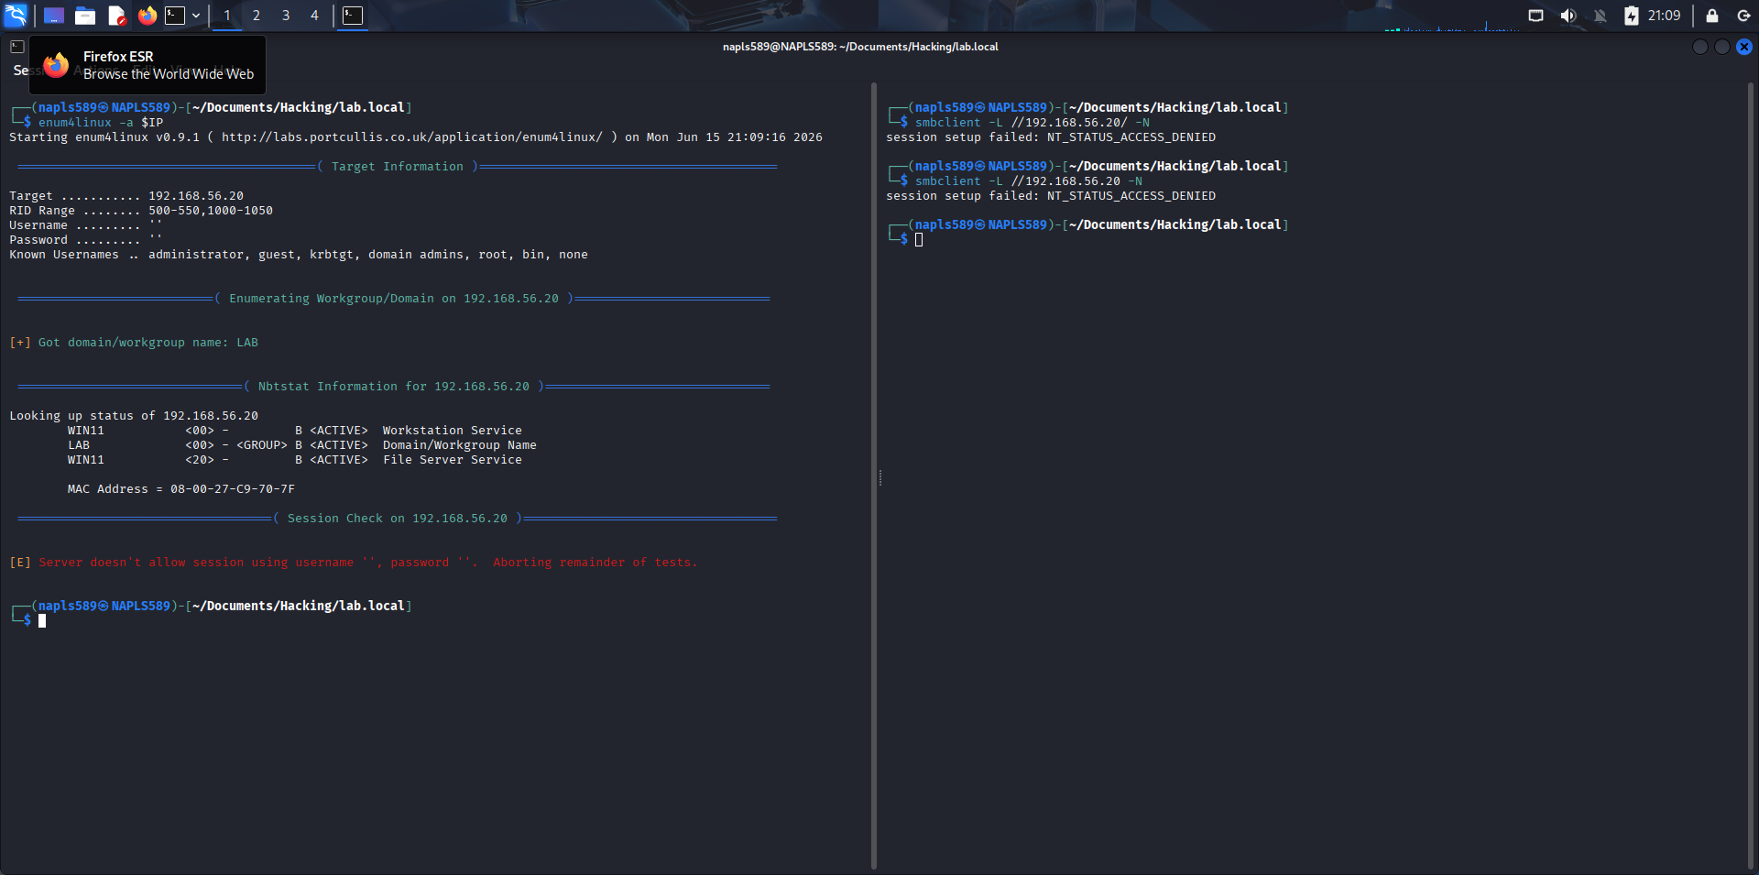Image resolution: width=1759 pixels, height=875 pixels.
Task: Click the Got domain/workgroup name: LAB line
Action: click(134, 343)
